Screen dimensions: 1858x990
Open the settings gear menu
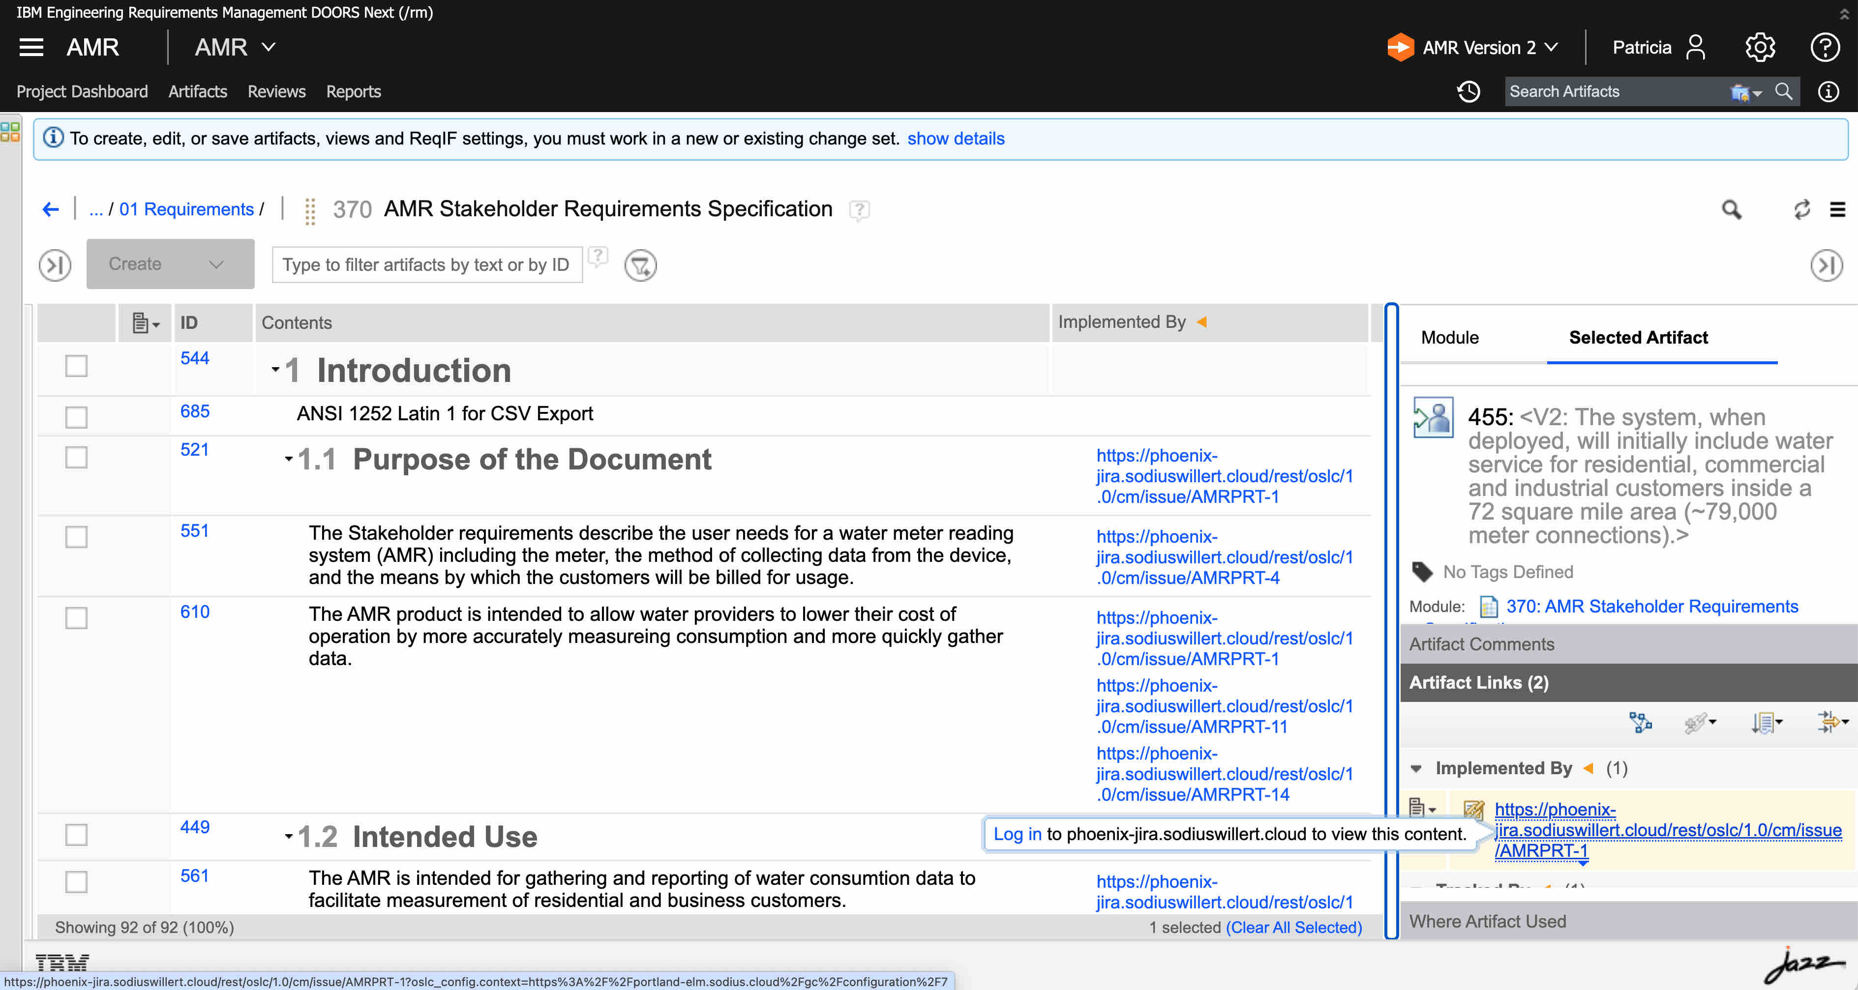(1760, 48)
